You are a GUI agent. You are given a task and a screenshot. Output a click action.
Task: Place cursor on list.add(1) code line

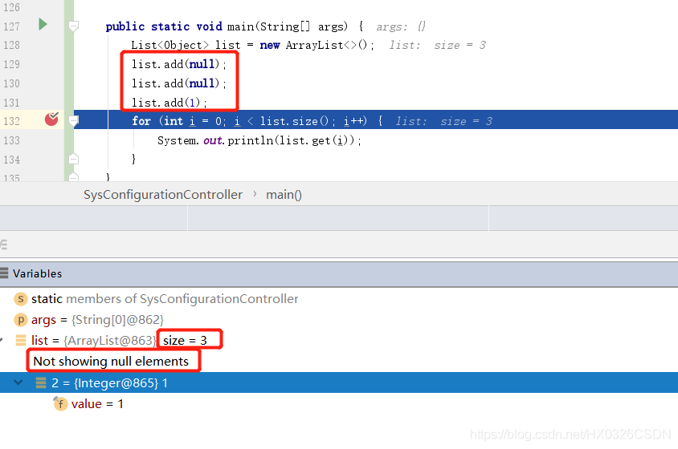[x=169, y=103]
